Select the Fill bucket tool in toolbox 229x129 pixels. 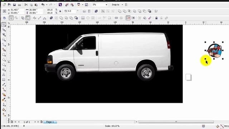point(4,110)
